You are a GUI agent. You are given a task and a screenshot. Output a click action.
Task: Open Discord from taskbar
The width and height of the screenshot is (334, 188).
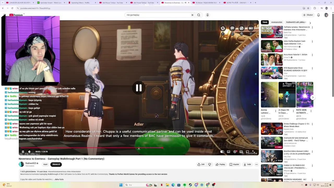coord(196,185)
